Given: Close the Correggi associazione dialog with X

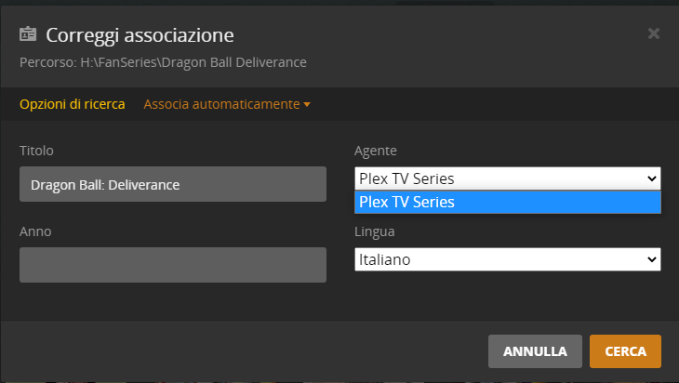Looking at the screenshot, I should coord(654,33).
